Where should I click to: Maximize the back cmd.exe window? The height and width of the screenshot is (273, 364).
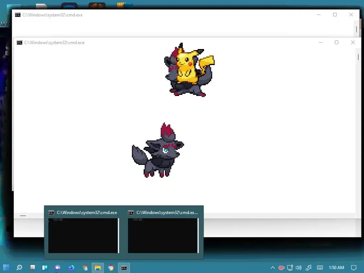335,15
